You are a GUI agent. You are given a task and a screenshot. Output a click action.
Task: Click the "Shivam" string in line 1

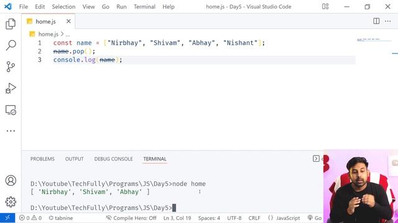pos(165,43)
